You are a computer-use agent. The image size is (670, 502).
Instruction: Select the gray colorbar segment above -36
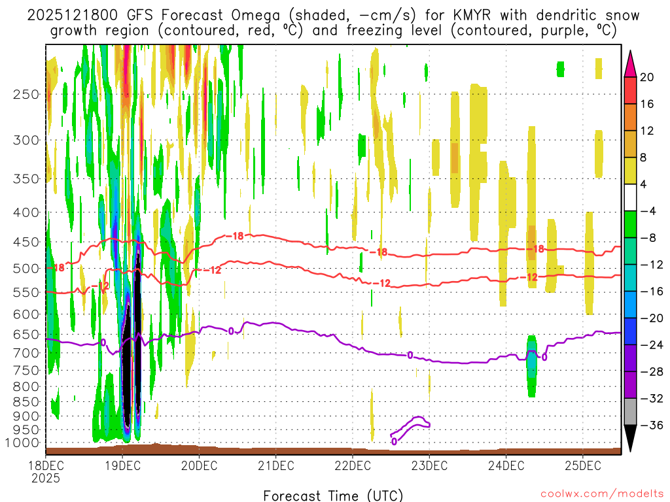(x=630, y=411)
